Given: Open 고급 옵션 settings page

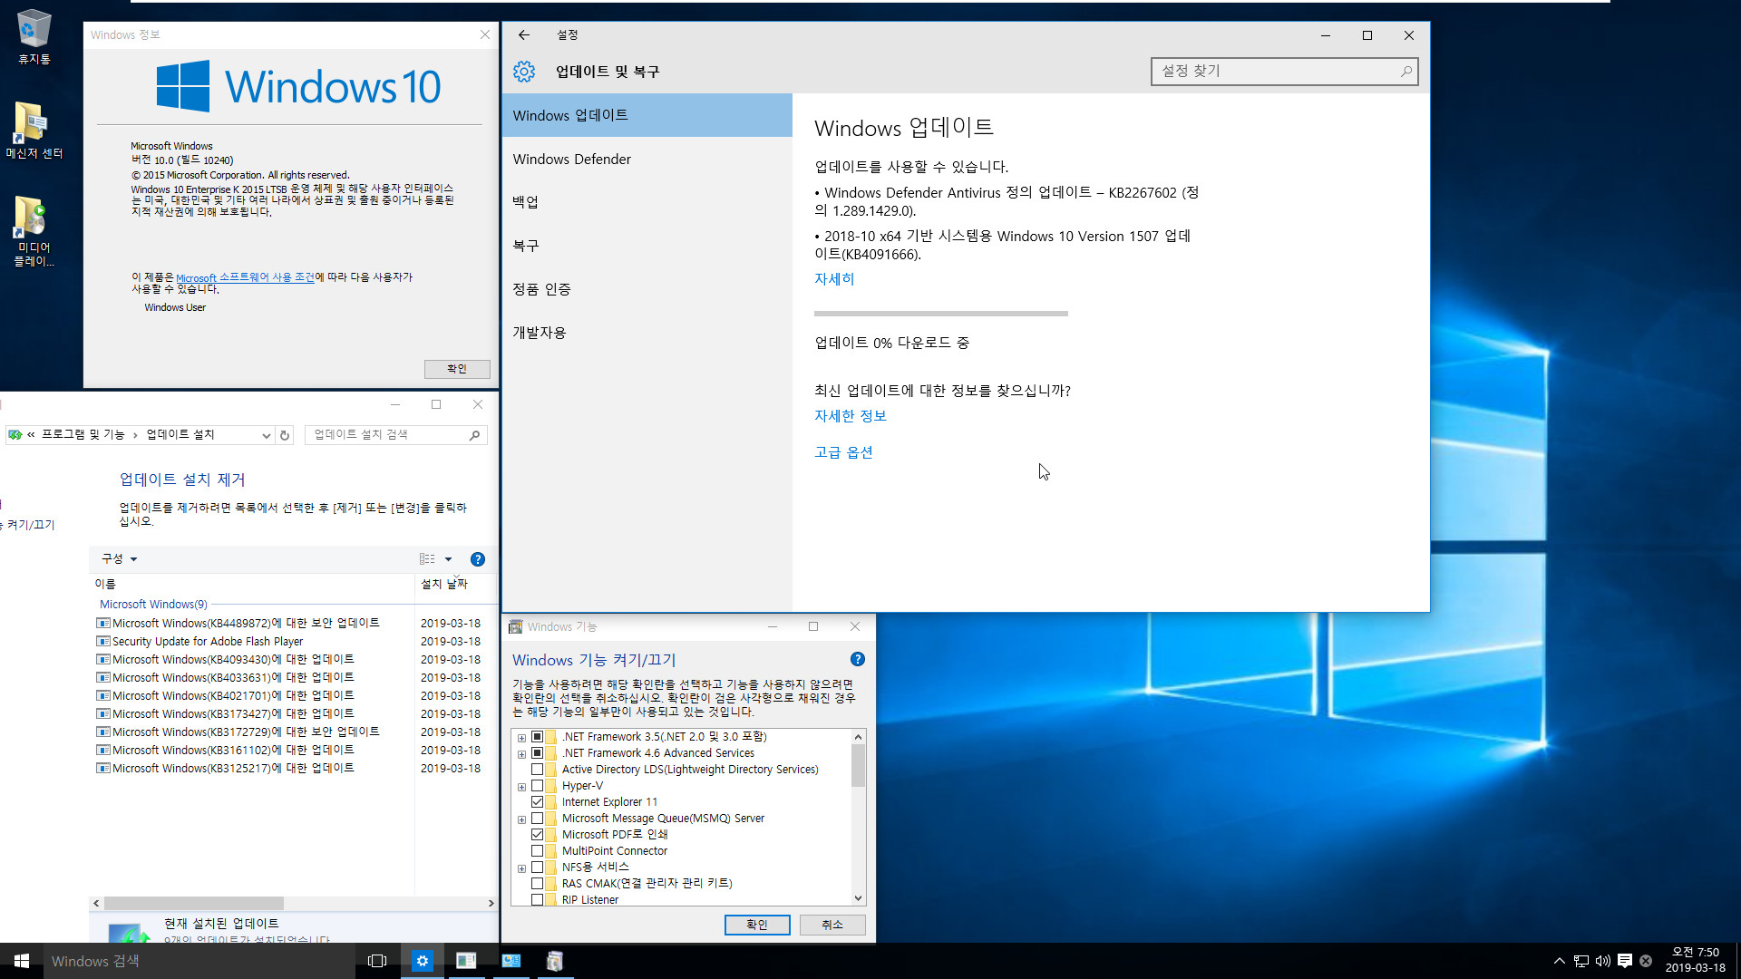Looking at the screenshot, I should (841, 451).
